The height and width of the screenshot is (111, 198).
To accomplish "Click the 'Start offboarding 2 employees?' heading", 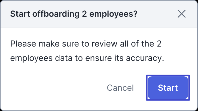I will (x=74, y=14).
